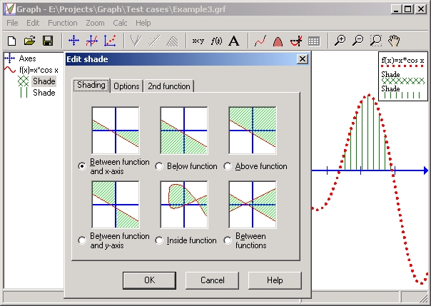Click the Insert shade red icon

tap(278, 41)
